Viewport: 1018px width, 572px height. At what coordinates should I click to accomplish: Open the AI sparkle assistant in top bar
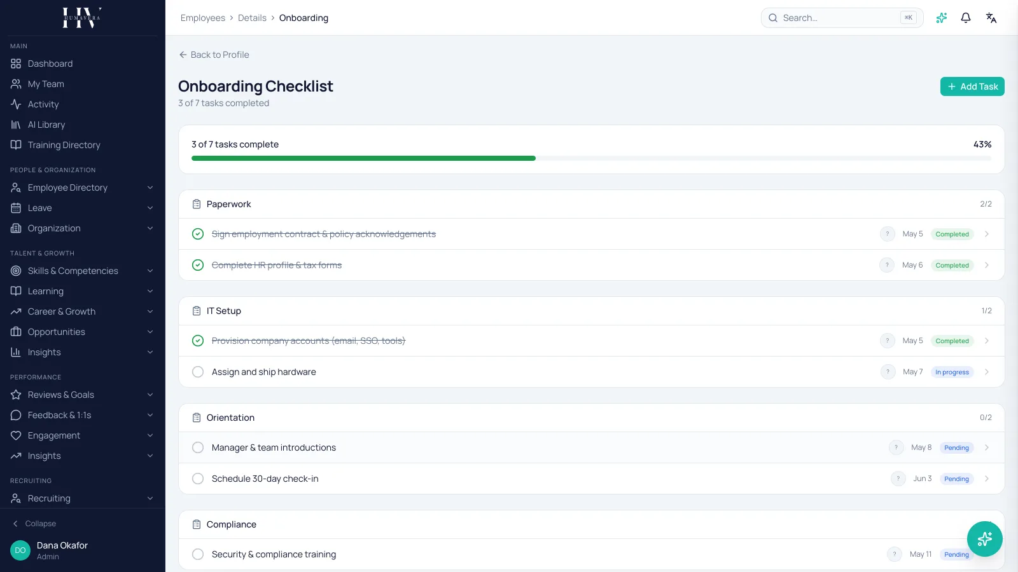942,18
